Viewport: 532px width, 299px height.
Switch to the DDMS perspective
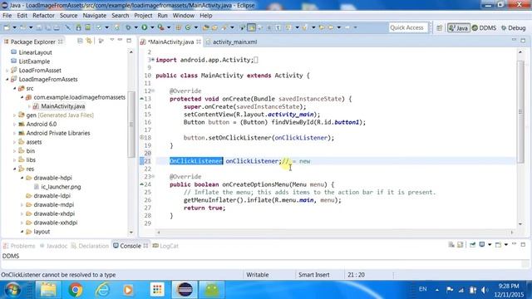coord(484,27)
